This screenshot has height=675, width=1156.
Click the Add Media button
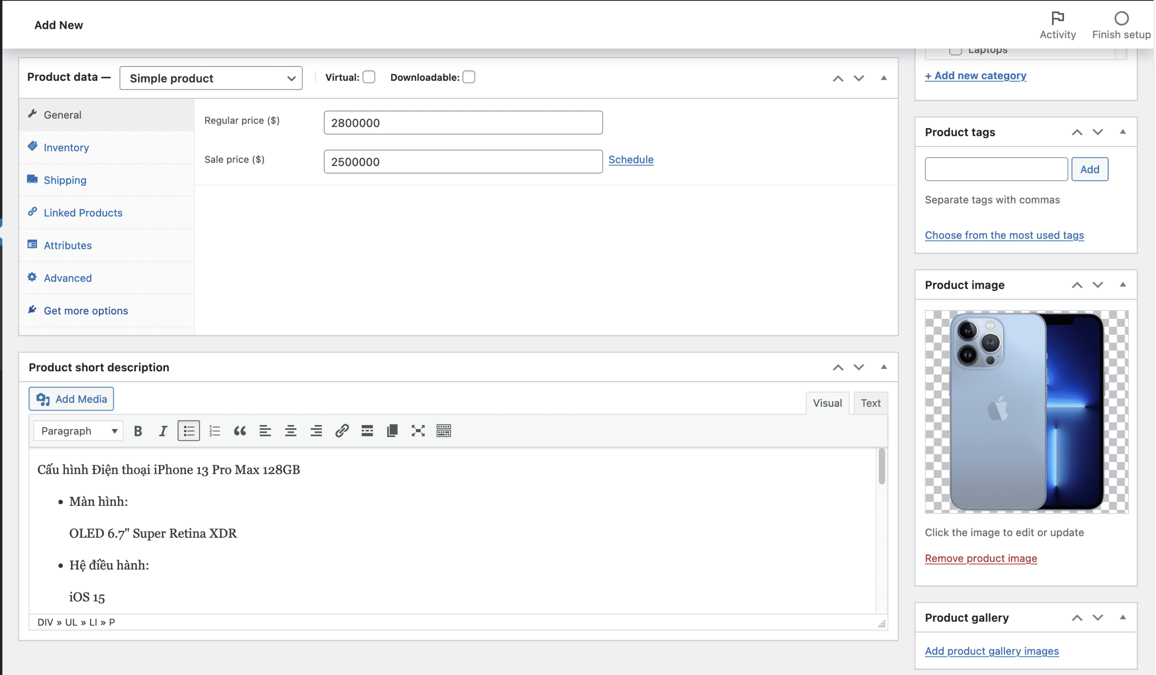[x=71, y=399]
